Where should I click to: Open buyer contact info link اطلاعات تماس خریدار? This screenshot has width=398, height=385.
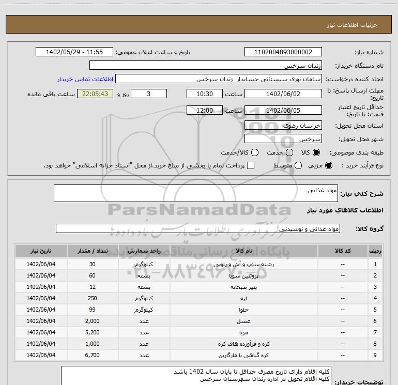pos(85,79)
